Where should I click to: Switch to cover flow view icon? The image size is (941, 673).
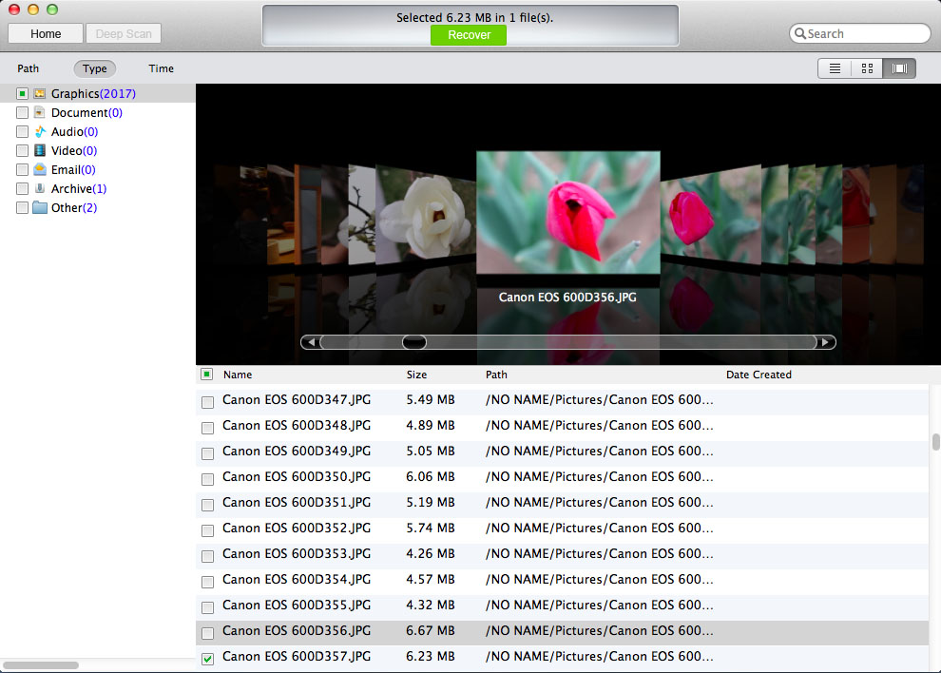pos(899,68)
